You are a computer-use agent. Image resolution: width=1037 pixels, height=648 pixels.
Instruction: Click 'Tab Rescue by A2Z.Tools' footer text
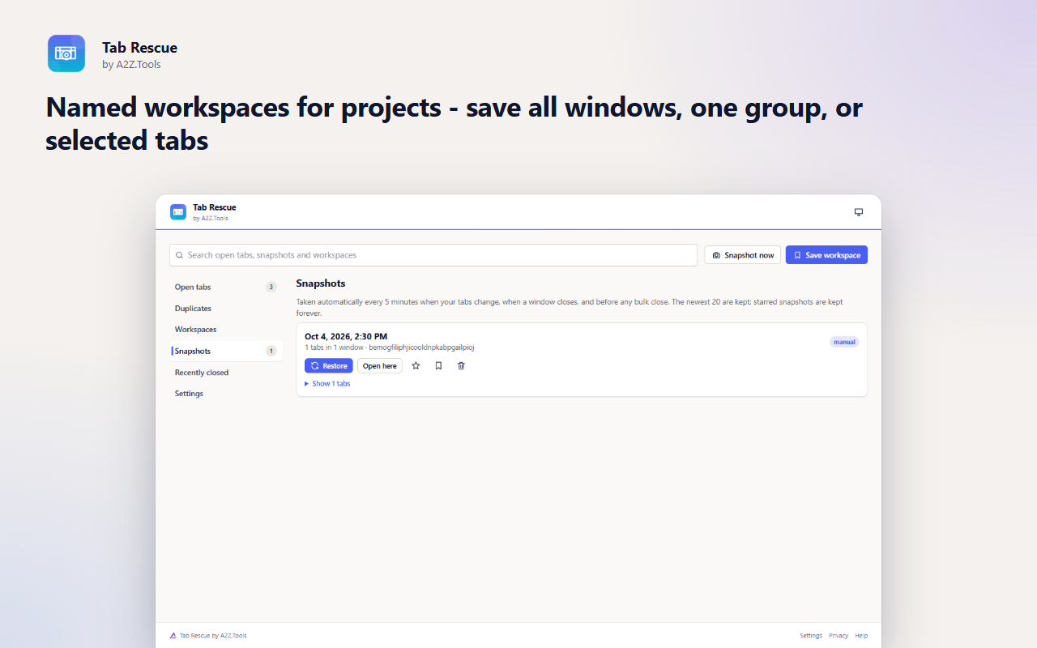click(213, 636)
